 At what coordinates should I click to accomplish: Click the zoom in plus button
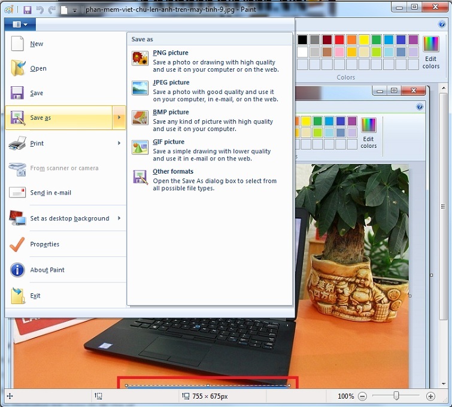430,396
